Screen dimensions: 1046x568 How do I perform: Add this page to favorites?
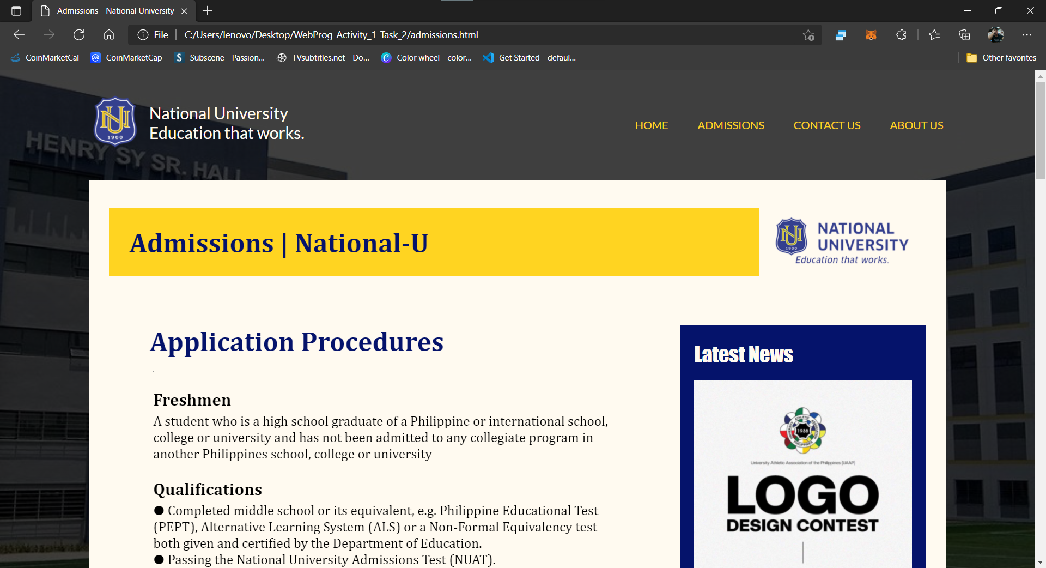(808, 34)
